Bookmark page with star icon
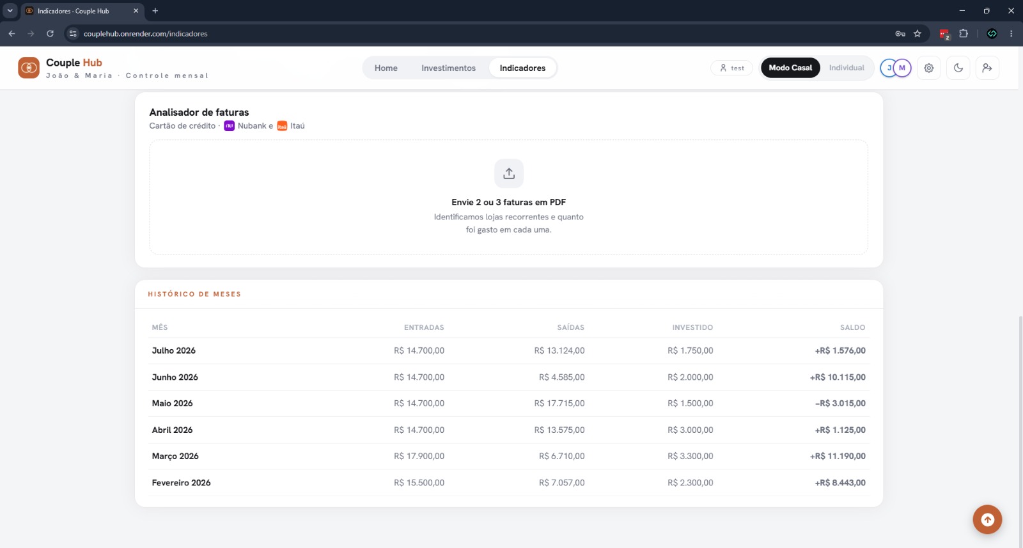Viewport: 1023px width, 548px height. coord(918,33)
